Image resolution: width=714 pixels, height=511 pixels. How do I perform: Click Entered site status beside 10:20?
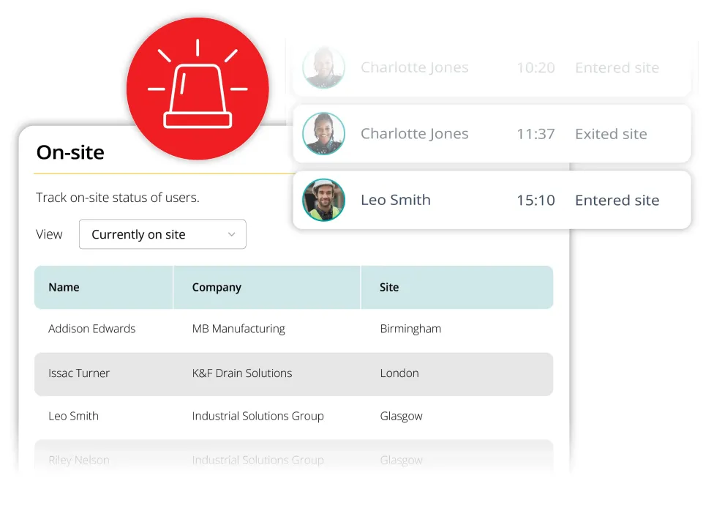click(617, 68)
